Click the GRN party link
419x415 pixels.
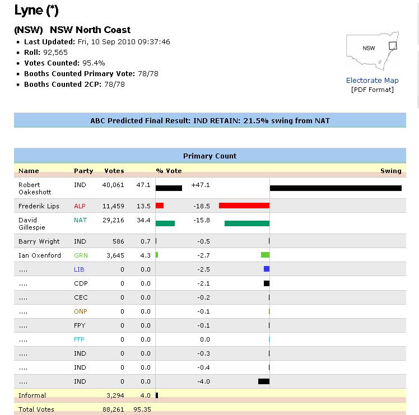click(x=81, y=255)
